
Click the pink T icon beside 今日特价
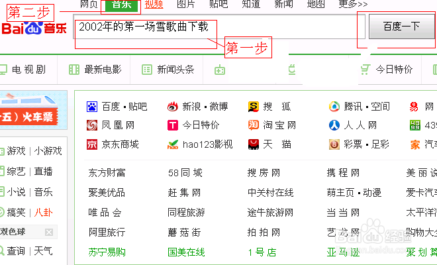coord(173,125)
